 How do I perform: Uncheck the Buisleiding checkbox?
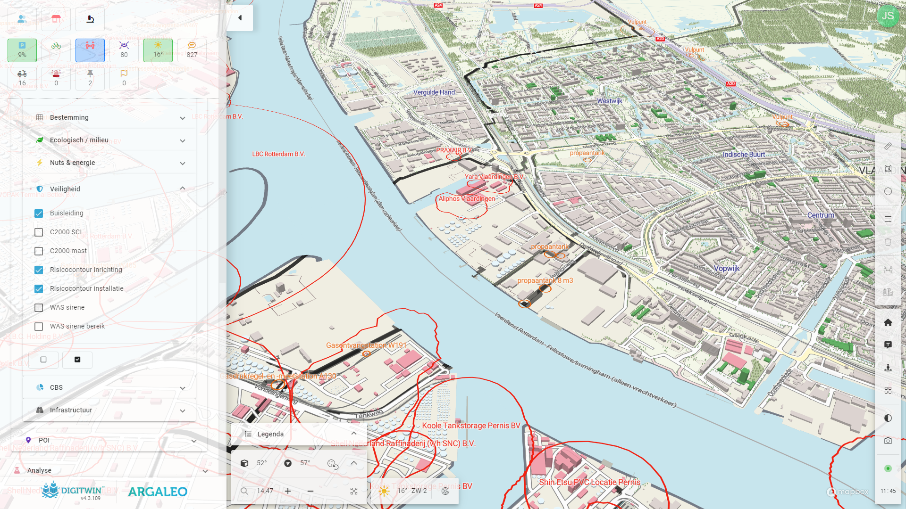(39, 213)
